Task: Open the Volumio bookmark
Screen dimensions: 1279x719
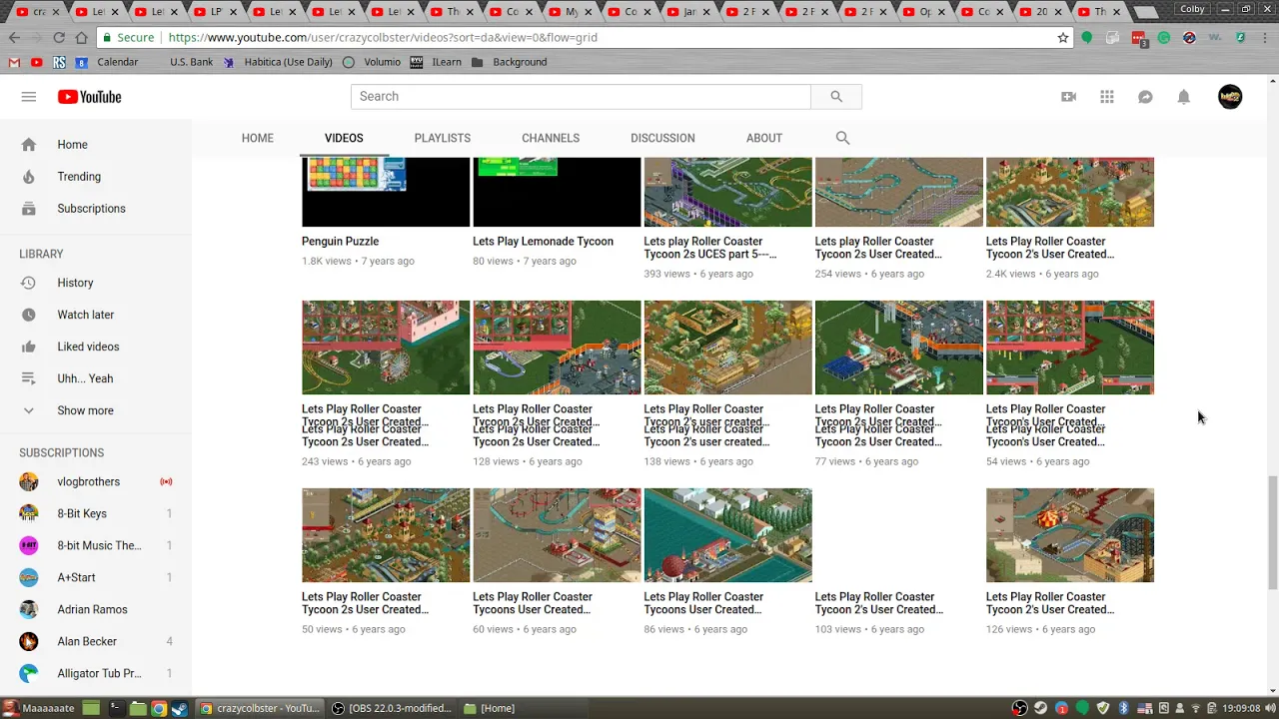Action: tap(372, 62)
